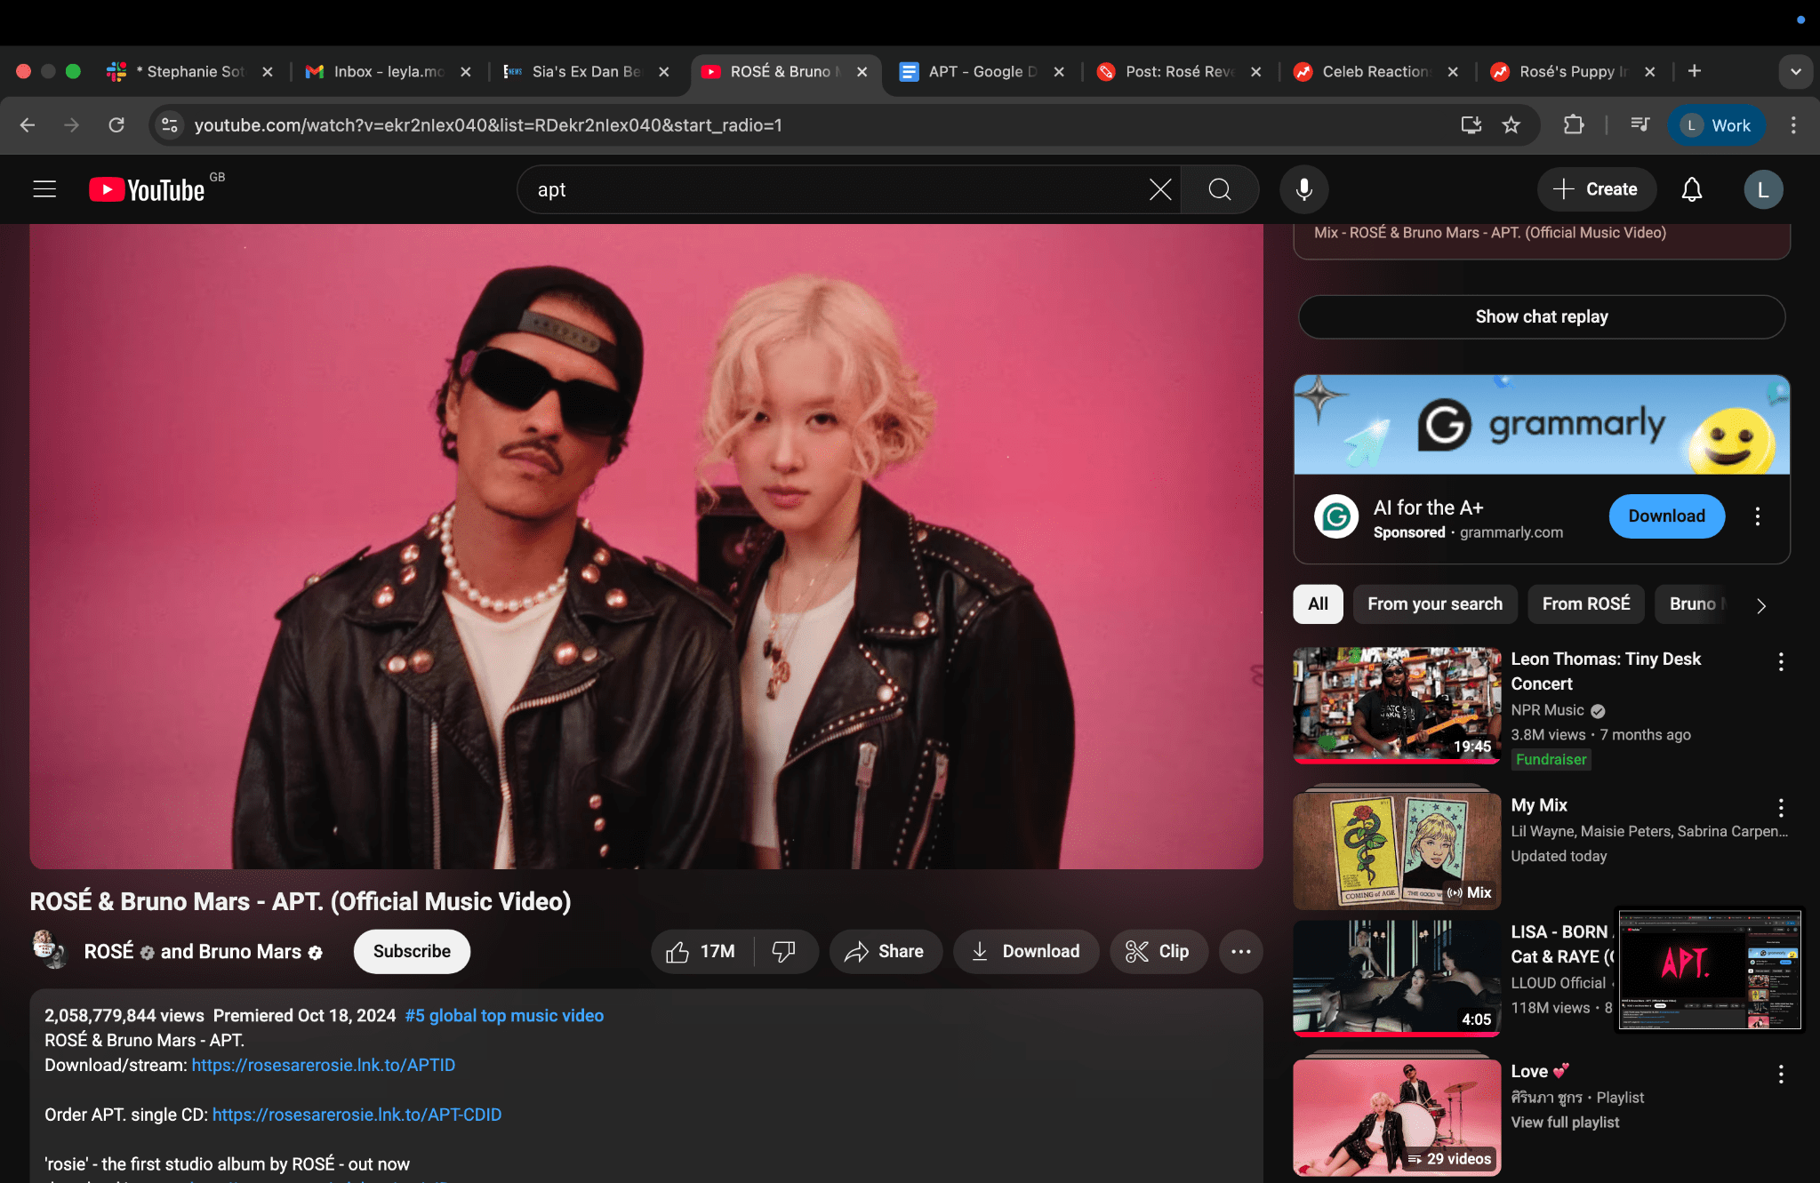Bookmark this page with star icon
The width and height of the screenshot is (1820, 1183).
[x=1511, y=125]
